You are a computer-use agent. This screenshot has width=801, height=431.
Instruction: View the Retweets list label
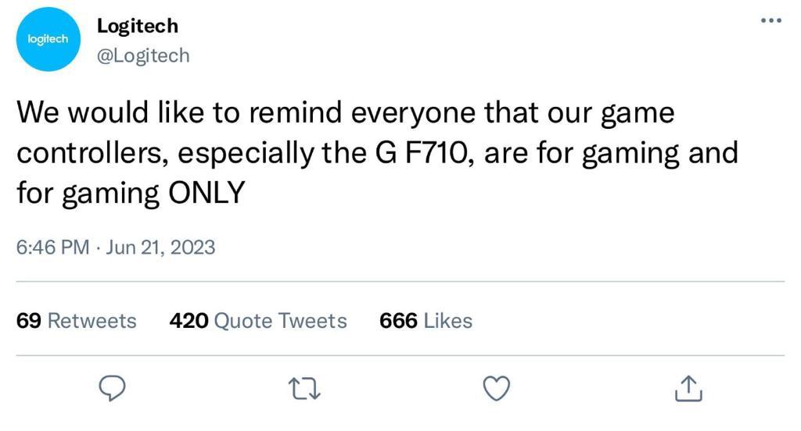[x=92, y=321]
